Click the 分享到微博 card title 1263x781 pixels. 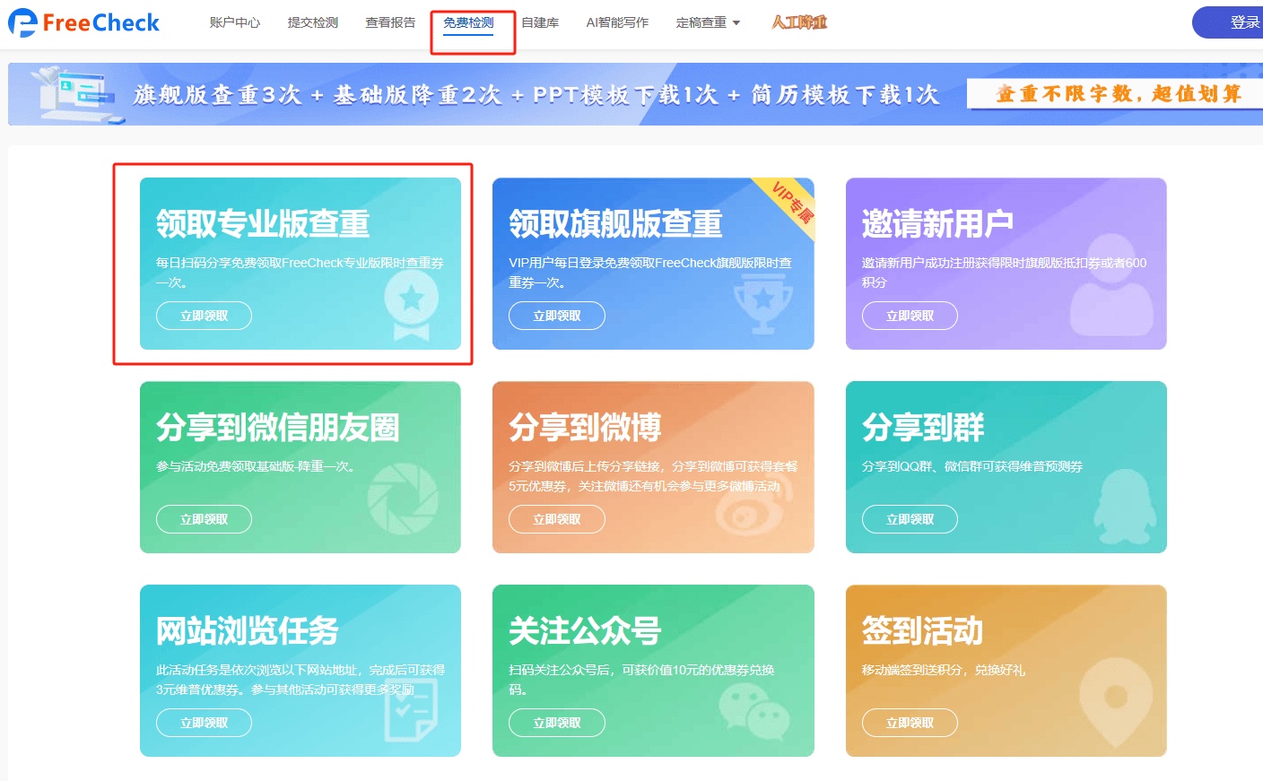pos(585,427)
